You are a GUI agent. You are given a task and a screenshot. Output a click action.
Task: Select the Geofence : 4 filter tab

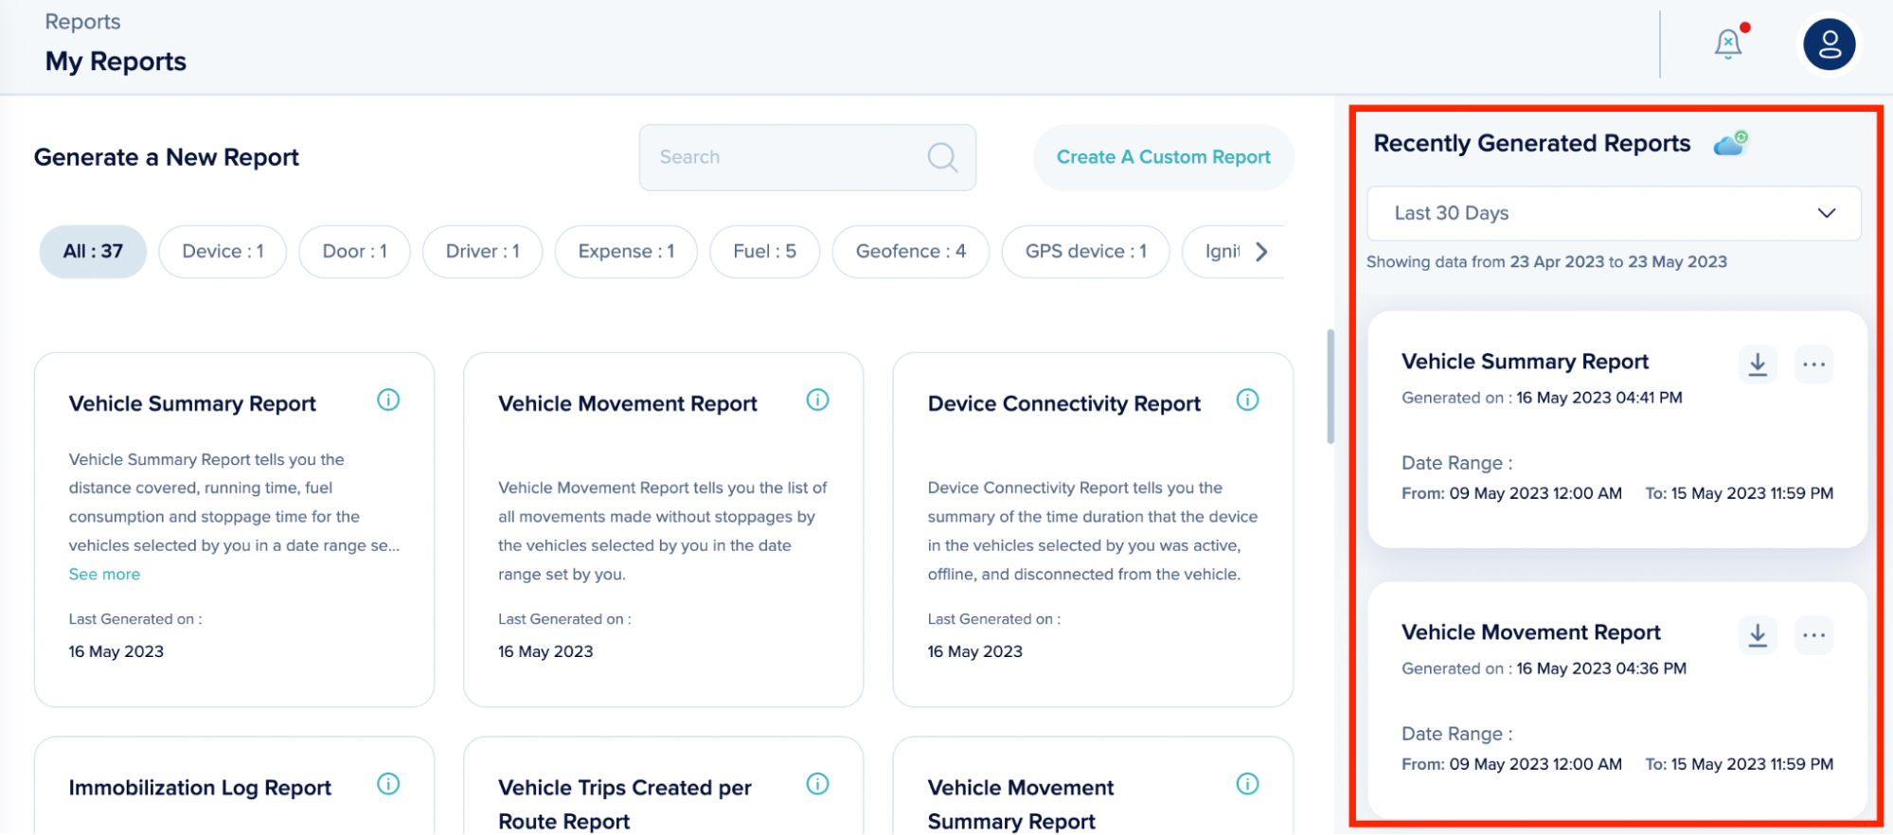910,252
